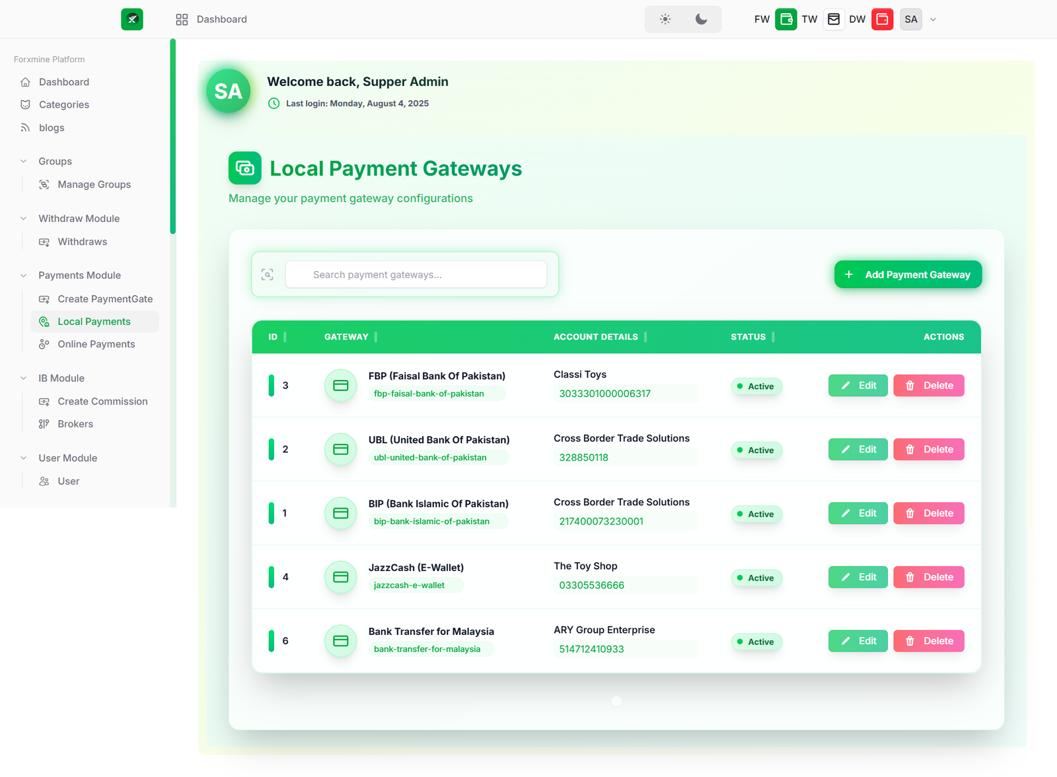The width and height of the screenshot is (1057, 777).
Task: Open the Local Payments menu item
Action: 93,321
